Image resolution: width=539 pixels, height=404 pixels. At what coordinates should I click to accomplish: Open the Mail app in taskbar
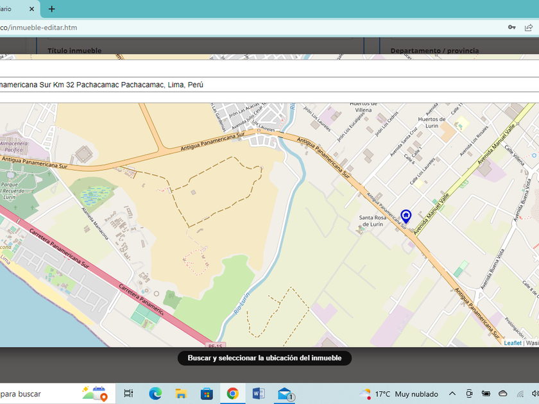(285, 393)
